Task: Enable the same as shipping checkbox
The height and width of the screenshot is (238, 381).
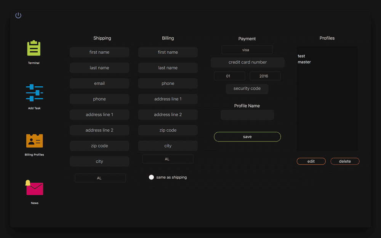Action: tap(151, 177)
